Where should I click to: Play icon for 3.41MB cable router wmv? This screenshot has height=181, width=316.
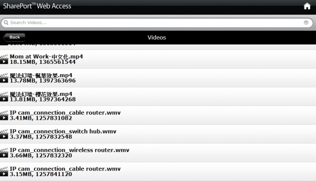tap(4, 115)
